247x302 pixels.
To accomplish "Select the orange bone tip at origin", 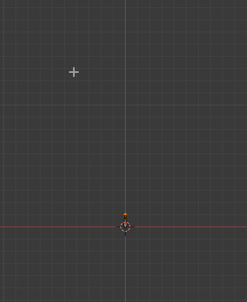I will coord(125,215).
